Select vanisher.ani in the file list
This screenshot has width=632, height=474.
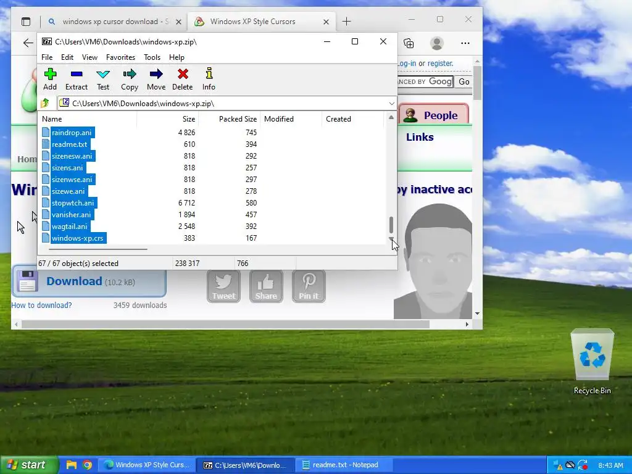(x=71, y=214)
